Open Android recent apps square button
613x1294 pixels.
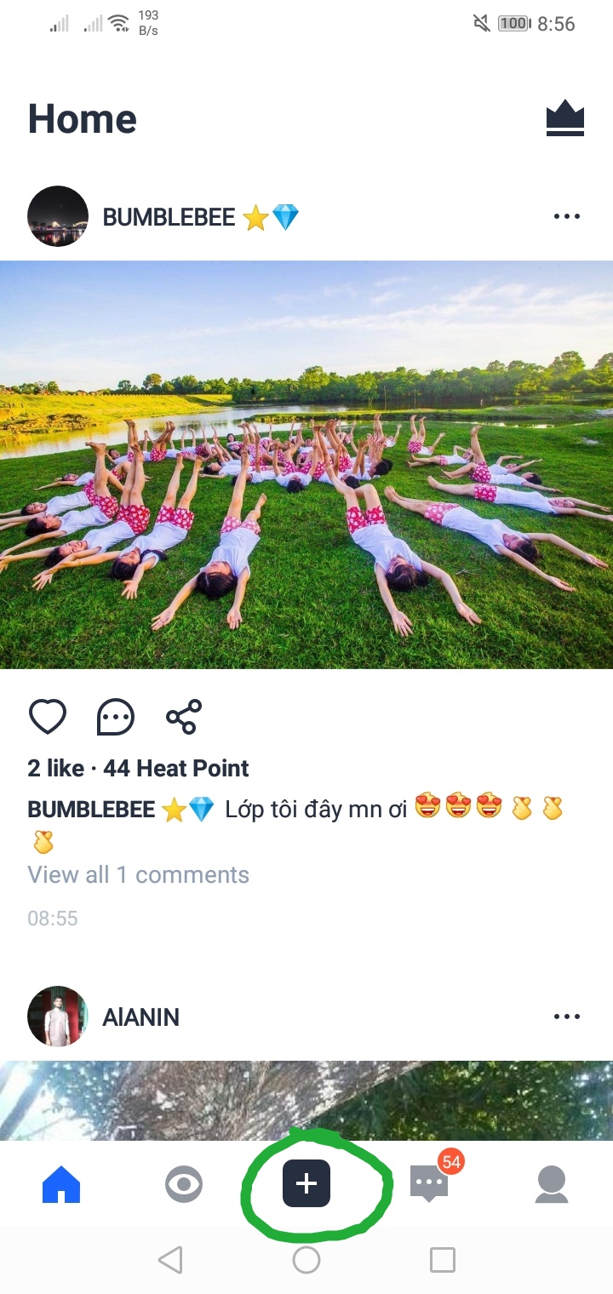point(443,1260)
